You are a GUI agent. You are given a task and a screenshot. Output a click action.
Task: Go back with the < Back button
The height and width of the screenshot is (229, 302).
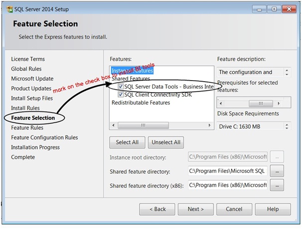click(x=157, y=209)
